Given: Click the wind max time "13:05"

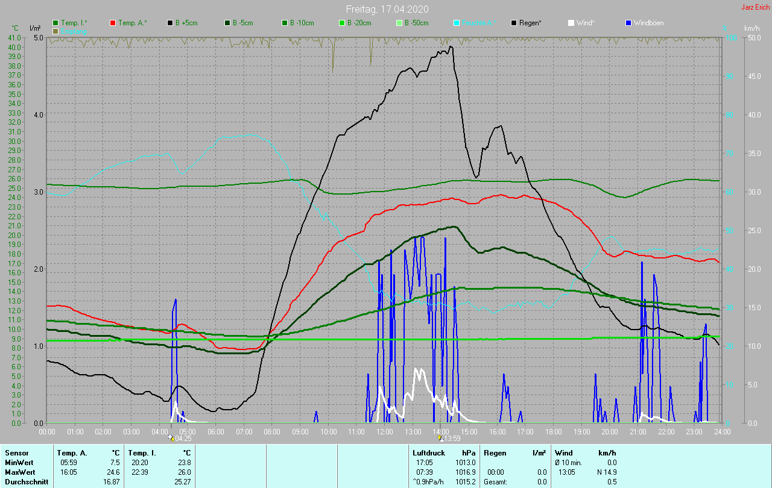Looking at the screenshot, I should pyautogui.click(x=567, y=472).
